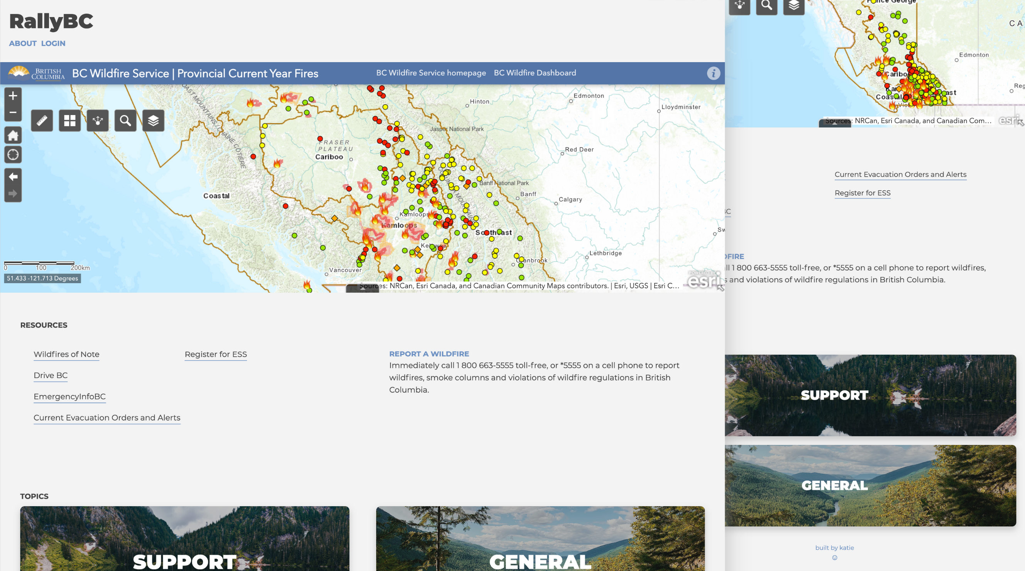
Task: Open Share tool in the right-side map
Action: (739, 5)
